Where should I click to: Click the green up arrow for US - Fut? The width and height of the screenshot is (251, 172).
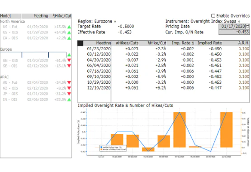click(x=69, y=27)
